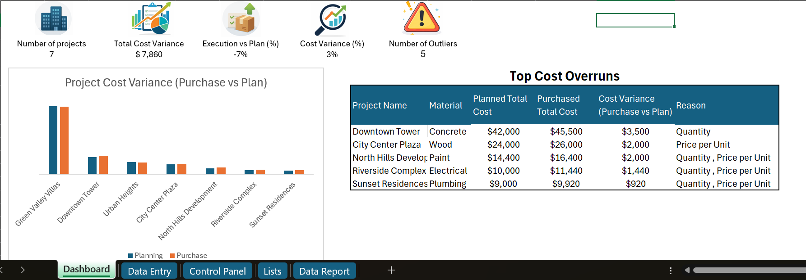Go to the Lists sheet tab

[272, 271]
